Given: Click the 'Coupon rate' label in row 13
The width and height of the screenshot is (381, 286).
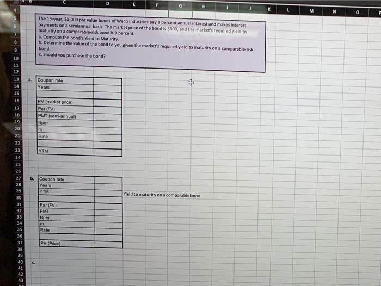Looking at the screenshot, I should [50, 80].
